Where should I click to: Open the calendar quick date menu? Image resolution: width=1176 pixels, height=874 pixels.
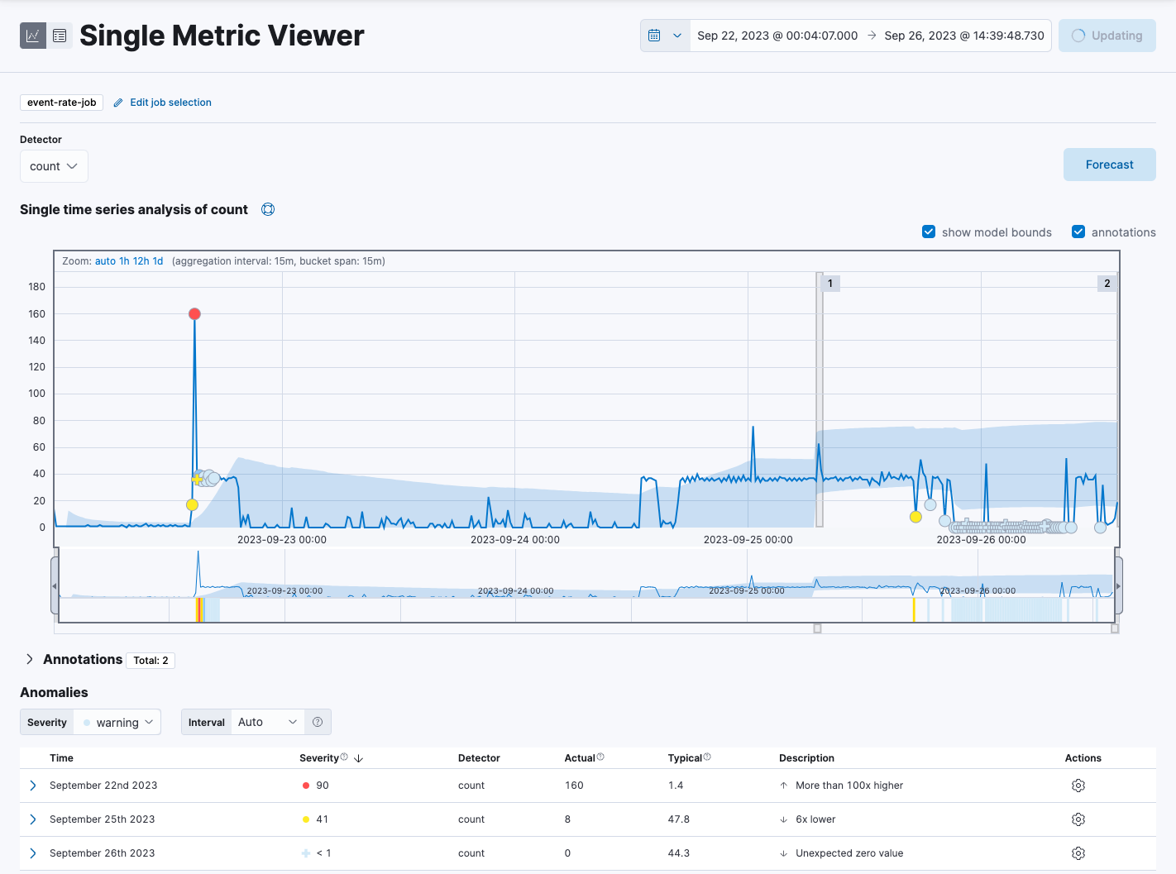665,36
